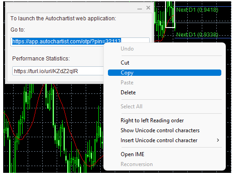Close the Autochartist launch dialog
The height and width of the screenshot is (176, 234).
[148, 8]
